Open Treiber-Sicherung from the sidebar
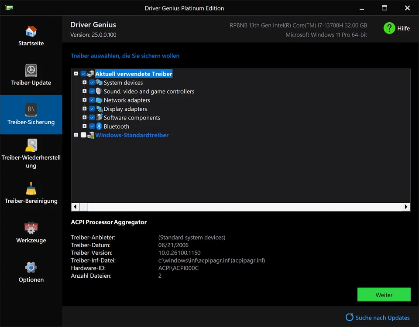Screen dimensions: 419x327 [31, 109]
